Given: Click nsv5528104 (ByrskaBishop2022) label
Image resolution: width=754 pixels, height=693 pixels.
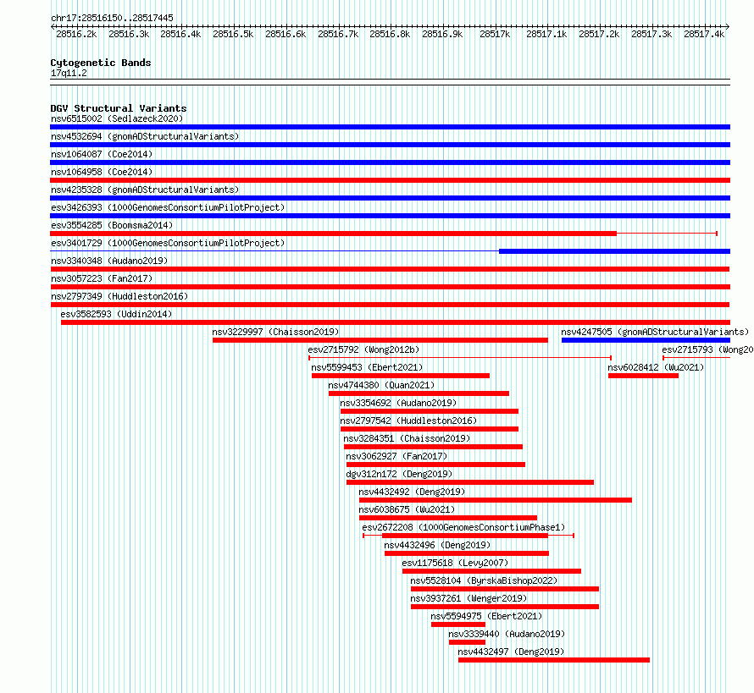Looking at the screenshot, I should coord(484,580).
